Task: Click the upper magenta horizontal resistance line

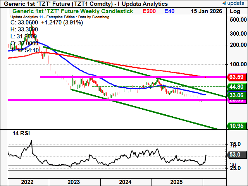Action: [116, 77]
